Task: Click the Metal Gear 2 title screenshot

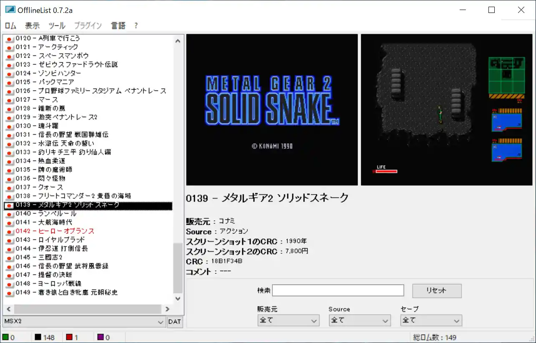Action: (272, 109)
